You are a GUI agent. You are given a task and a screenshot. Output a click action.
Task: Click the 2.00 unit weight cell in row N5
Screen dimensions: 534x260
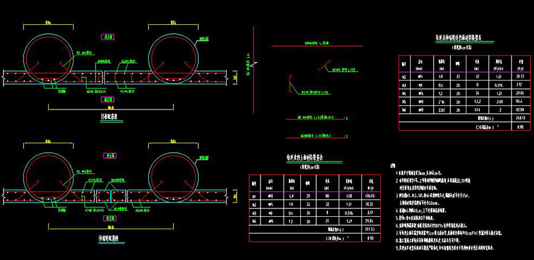point(500,102)
